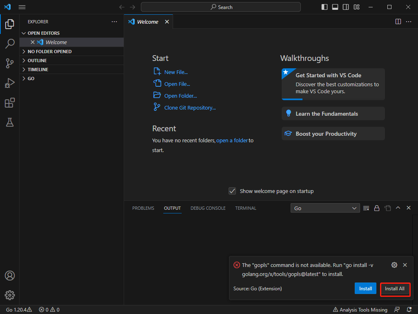Image resolution: width=418 pixels, height=314 pixels.
Task: Open Get Started with VS Code walkthrough
Action: click(333, 84)
